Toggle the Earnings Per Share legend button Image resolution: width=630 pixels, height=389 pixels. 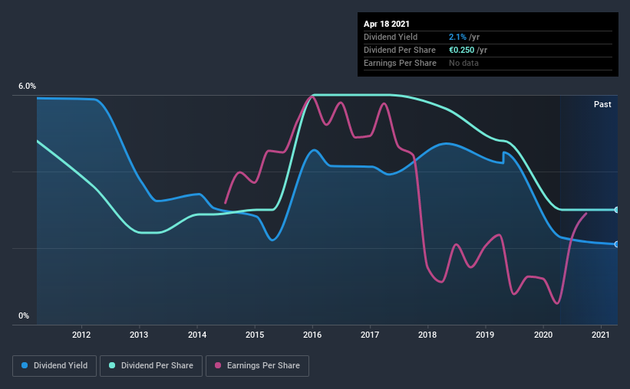[258, 366]
